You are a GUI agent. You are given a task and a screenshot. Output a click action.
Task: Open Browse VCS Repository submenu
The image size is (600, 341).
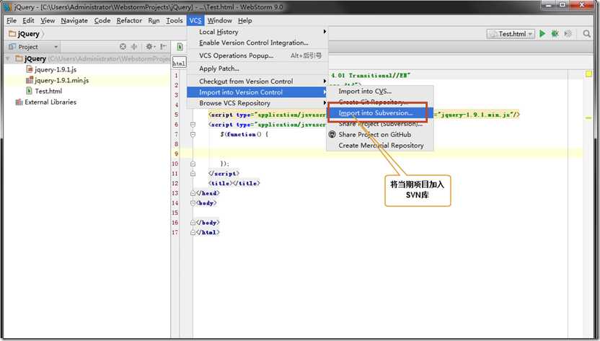tap(257, 103)
